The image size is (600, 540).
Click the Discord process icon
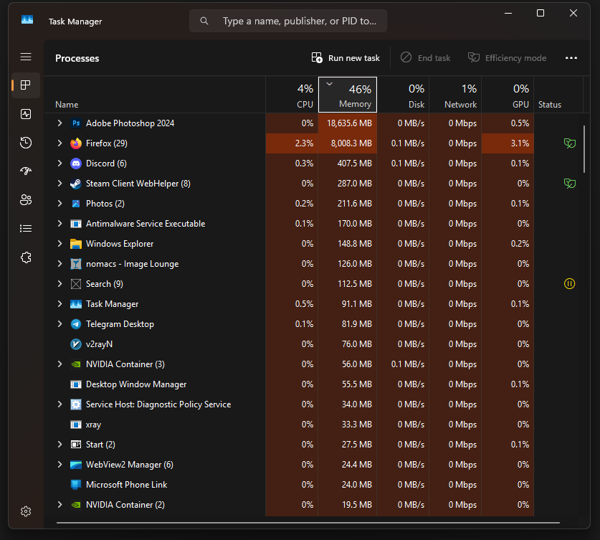[76, 164]
